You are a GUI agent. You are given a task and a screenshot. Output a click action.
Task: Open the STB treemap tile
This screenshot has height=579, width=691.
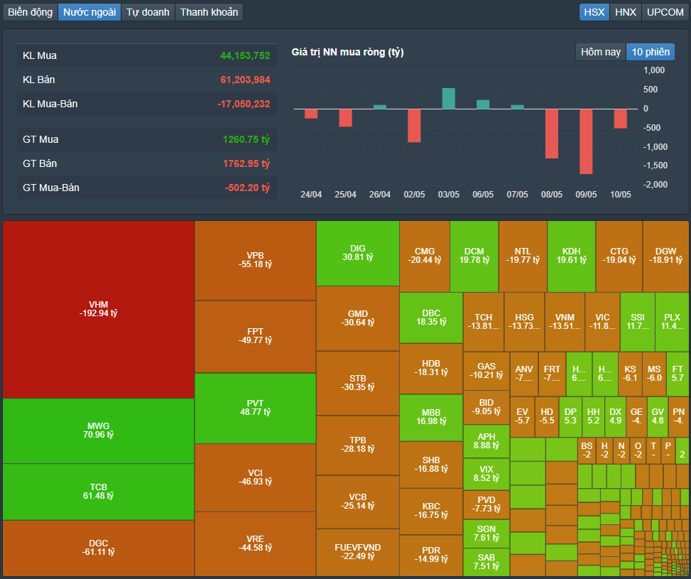tap(357, 383)
